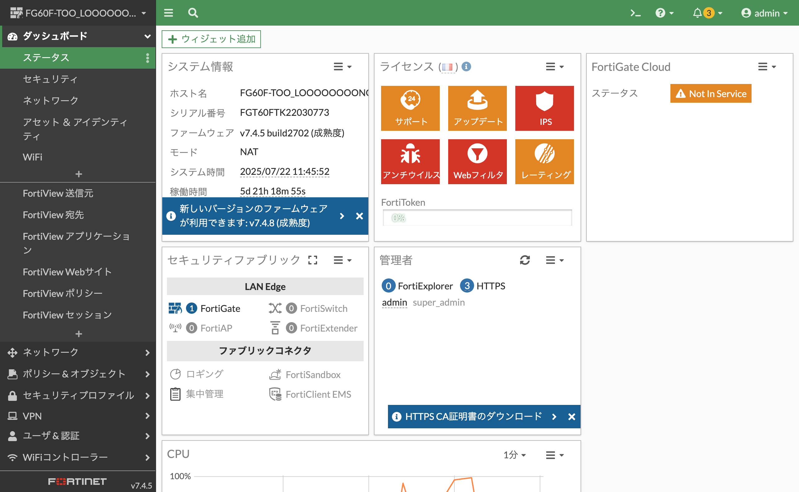Toggle the hamburger sidebar menu icon
Screen dimensions: 799x492
coord(168,13)
